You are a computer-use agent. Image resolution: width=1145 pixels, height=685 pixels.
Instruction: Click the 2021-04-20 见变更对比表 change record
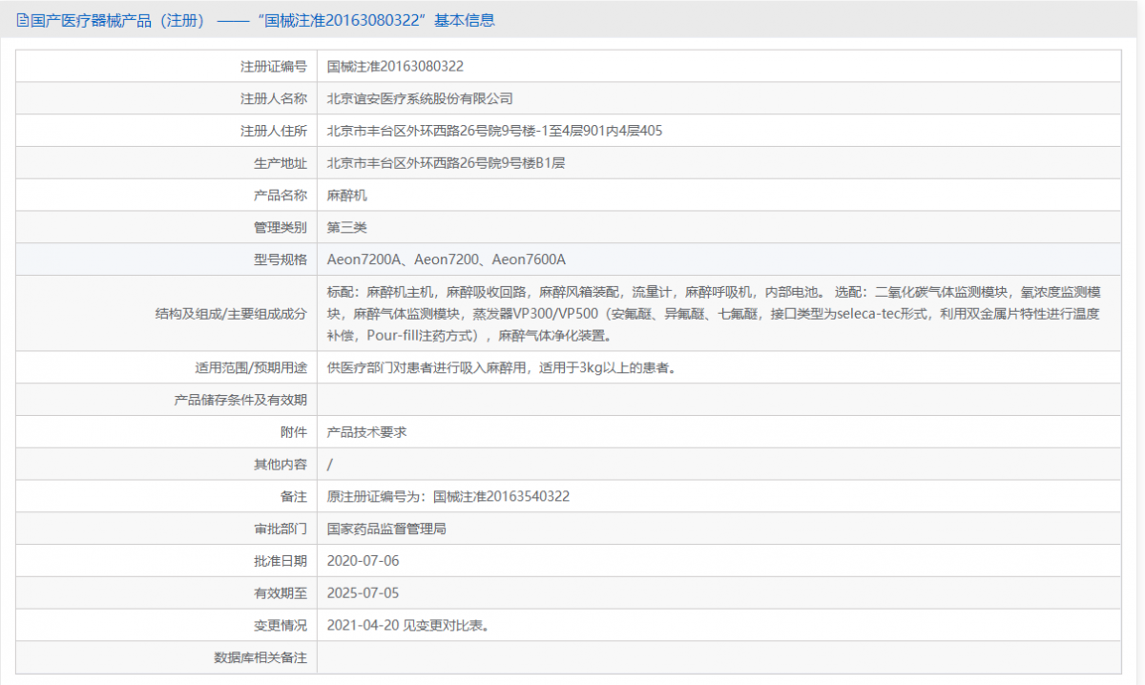pyautogui.click(x=408, y=626)
